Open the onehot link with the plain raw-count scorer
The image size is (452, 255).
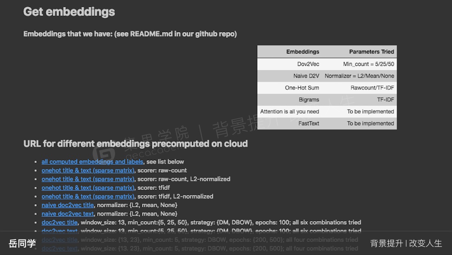[x=88, y=171]
